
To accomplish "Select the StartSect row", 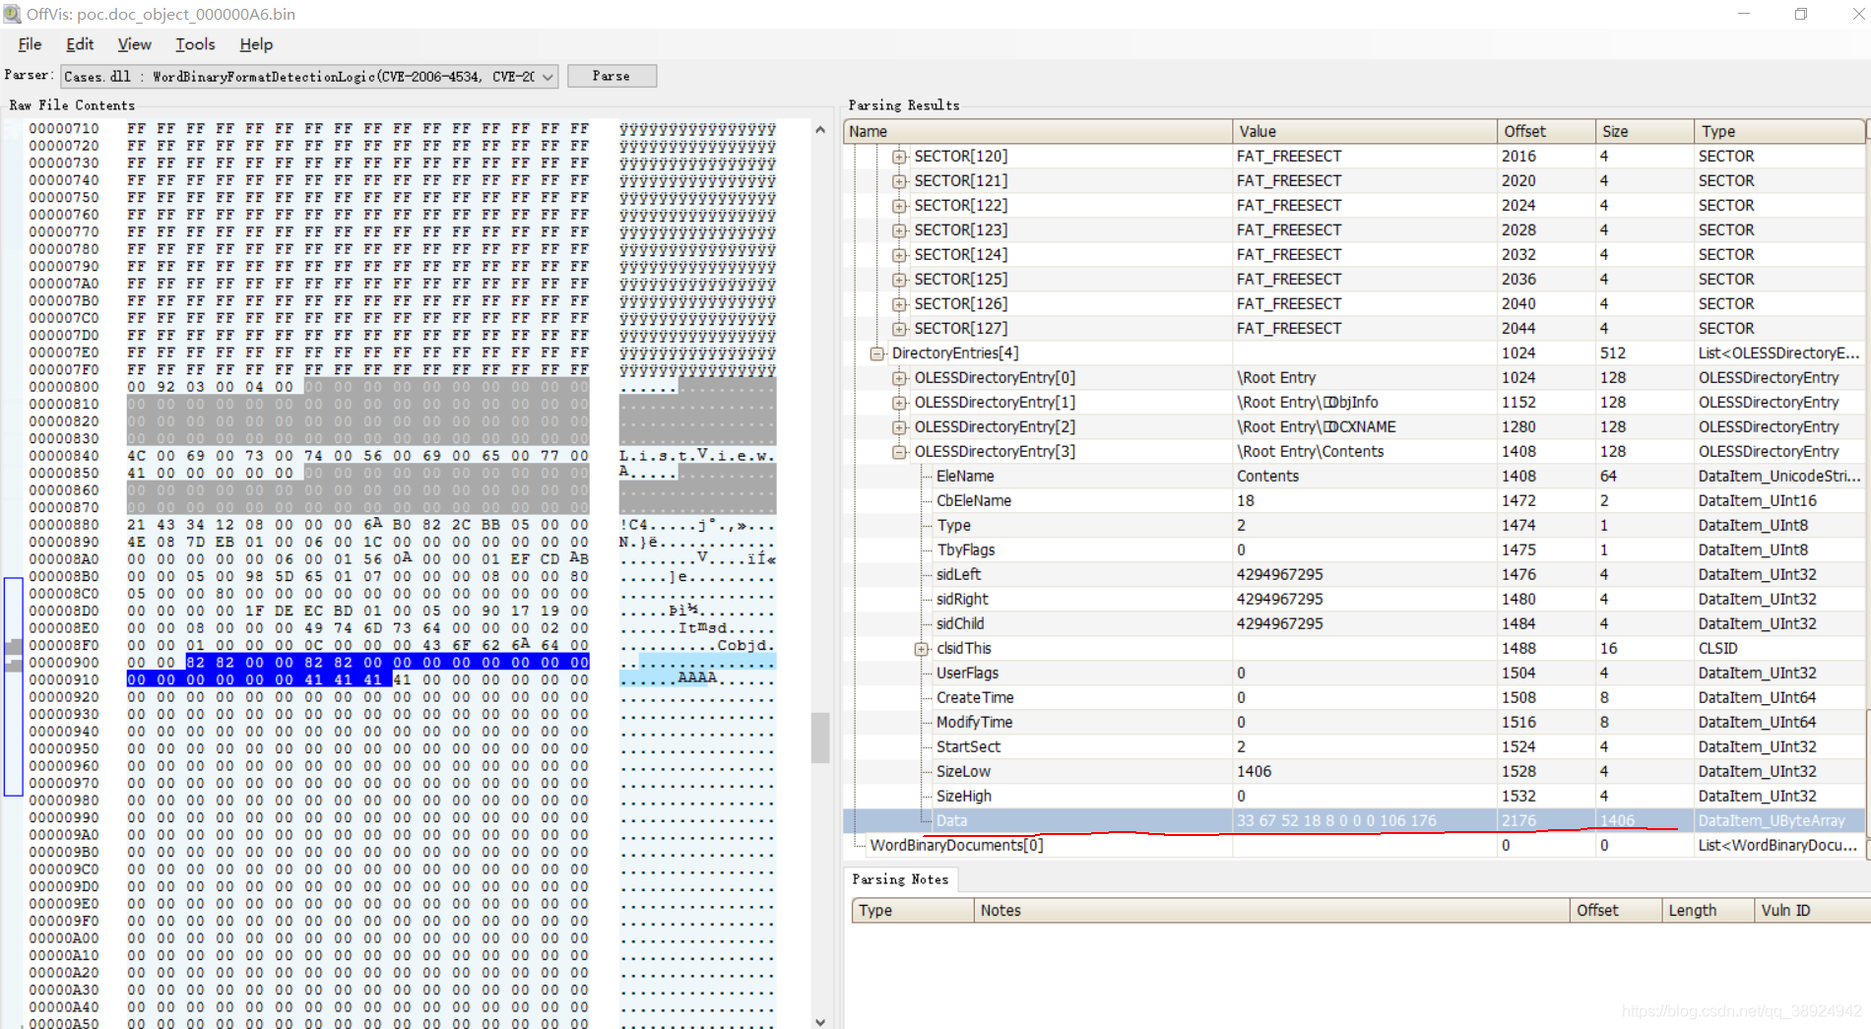I will pyautogui.click(x=1354, y=747).
